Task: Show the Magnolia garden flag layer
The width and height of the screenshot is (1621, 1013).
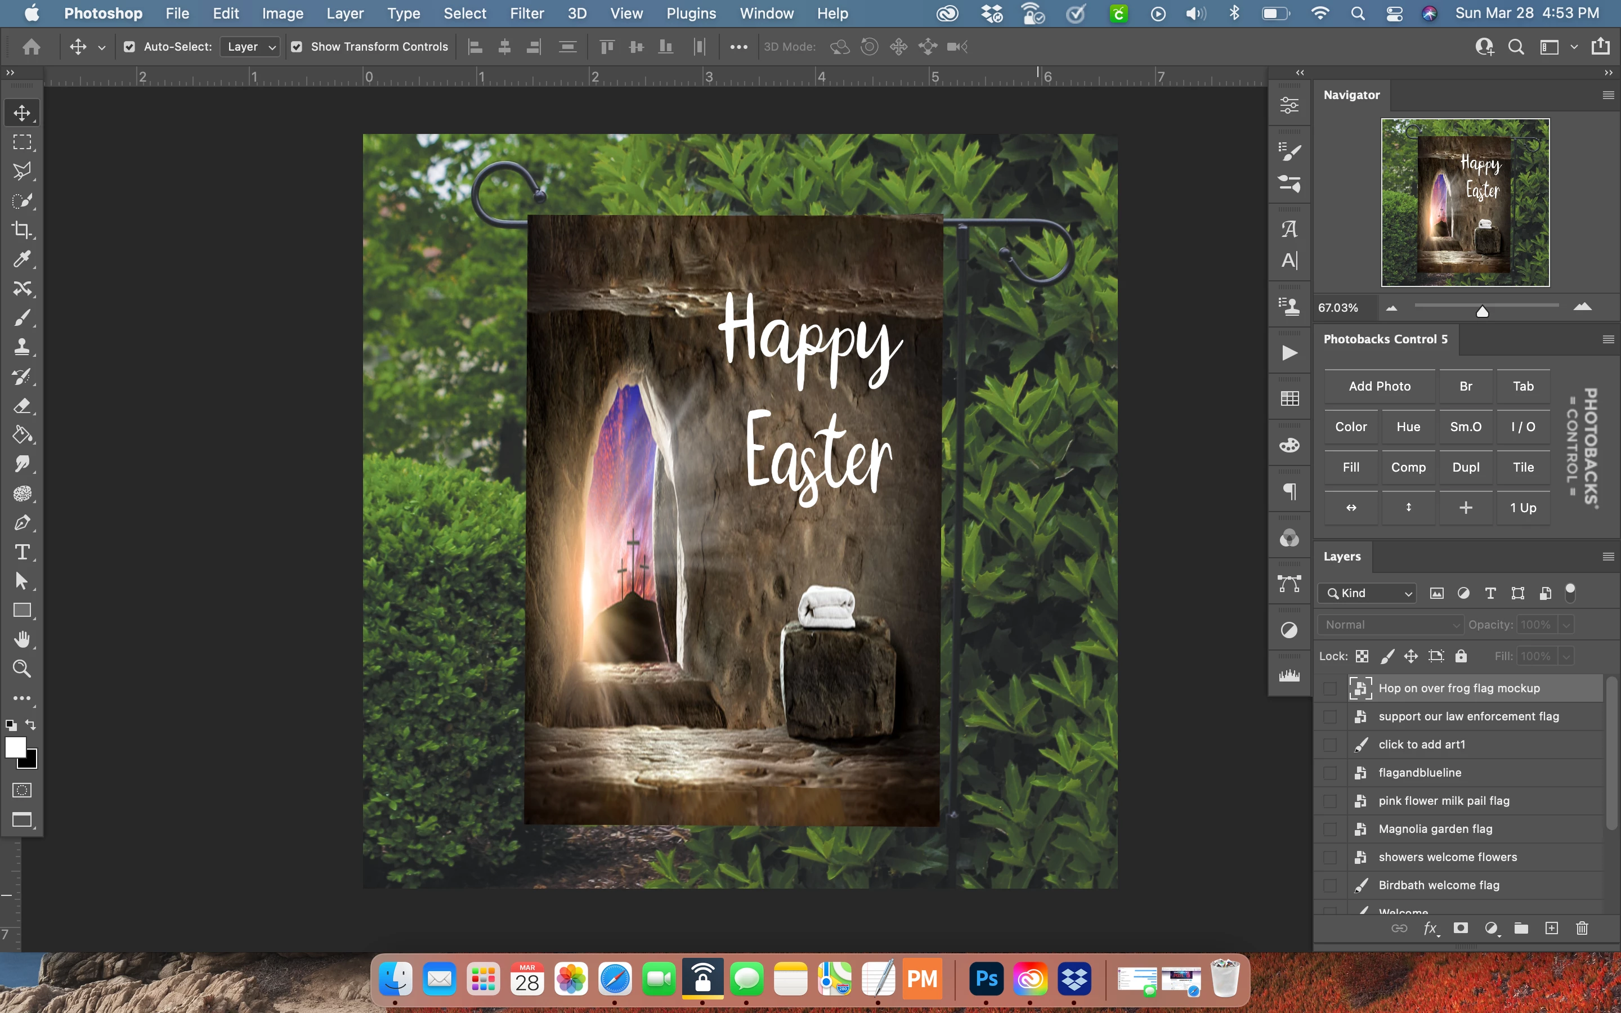Action: (x=1331, y=830)
